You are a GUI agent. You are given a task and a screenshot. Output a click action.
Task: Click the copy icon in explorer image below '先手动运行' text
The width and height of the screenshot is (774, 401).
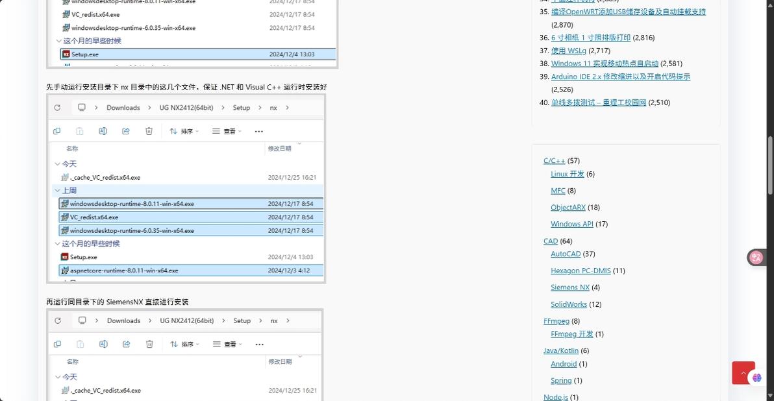[56, 131]
